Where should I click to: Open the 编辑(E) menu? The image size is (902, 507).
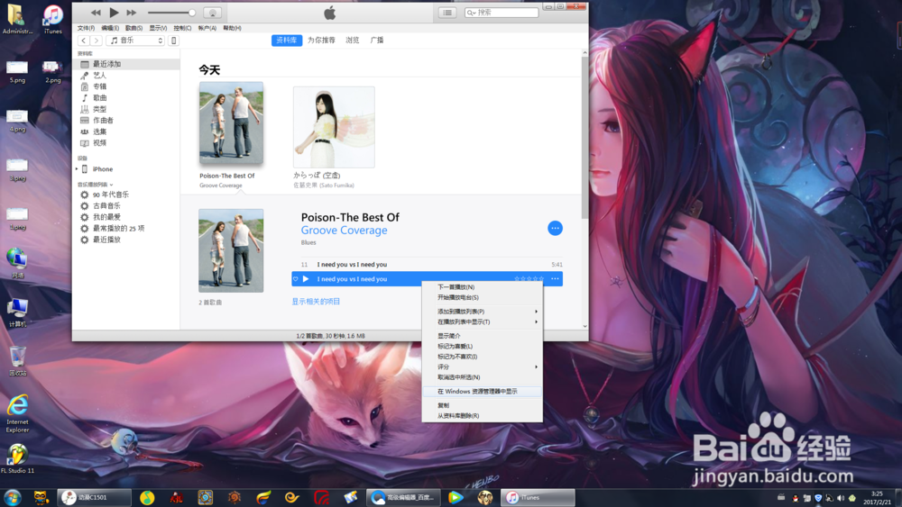(x=110, y=28)
